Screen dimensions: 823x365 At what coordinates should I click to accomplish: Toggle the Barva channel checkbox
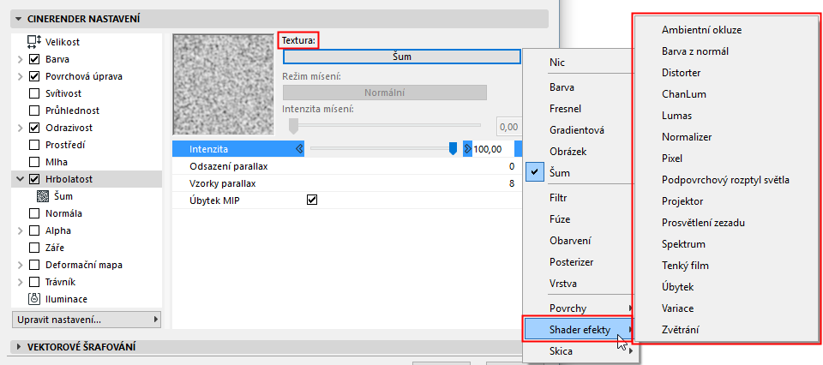pyautogui.click(x=34, y=59)
